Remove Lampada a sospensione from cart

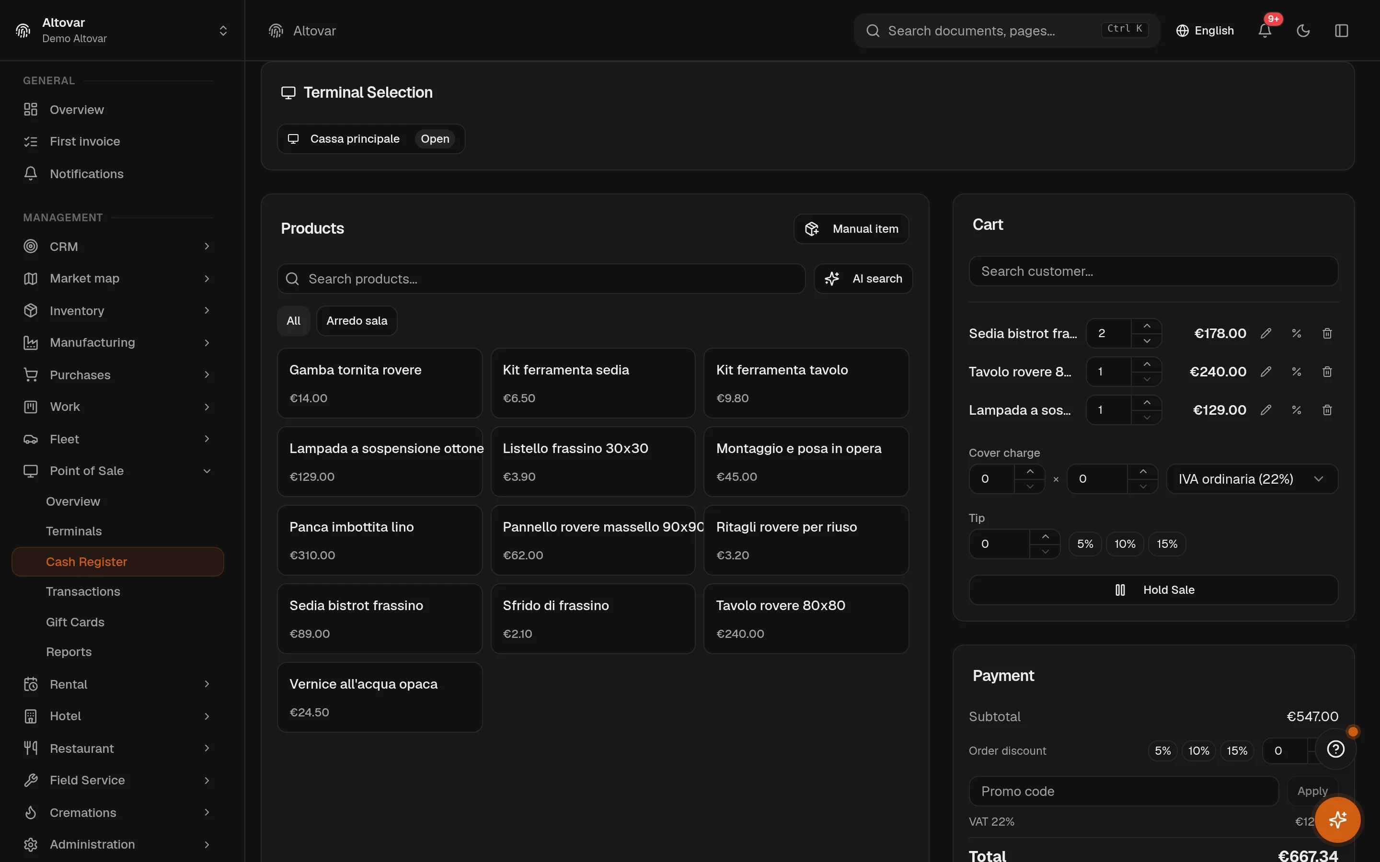tap(1327, 410)
